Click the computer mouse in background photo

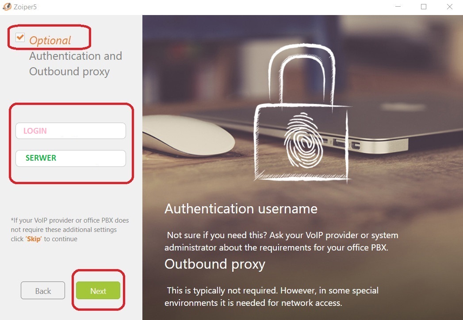coord(188,135)
